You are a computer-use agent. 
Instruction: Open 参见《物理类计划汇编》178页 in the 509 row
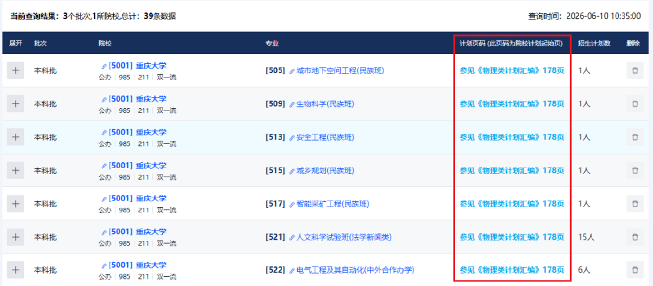512,104
